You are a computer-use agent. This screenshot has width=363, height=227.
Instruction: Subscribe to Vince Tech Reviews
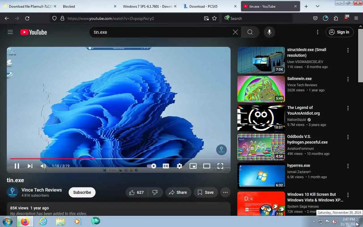tap(82, 192)
